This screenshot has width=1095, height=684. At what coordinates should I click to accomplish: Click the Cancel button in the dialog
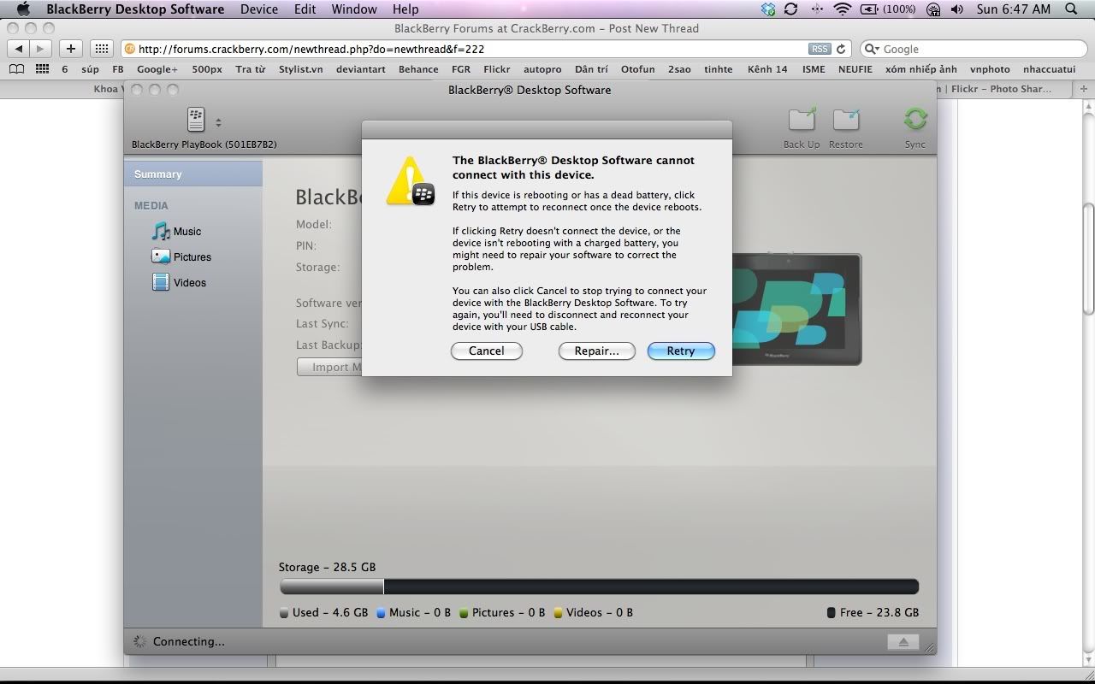tap(486, 351)
